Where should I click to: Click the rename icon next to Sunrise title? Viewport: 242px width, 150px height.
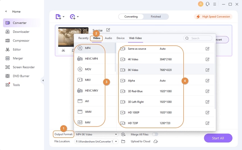pos(108,30)
